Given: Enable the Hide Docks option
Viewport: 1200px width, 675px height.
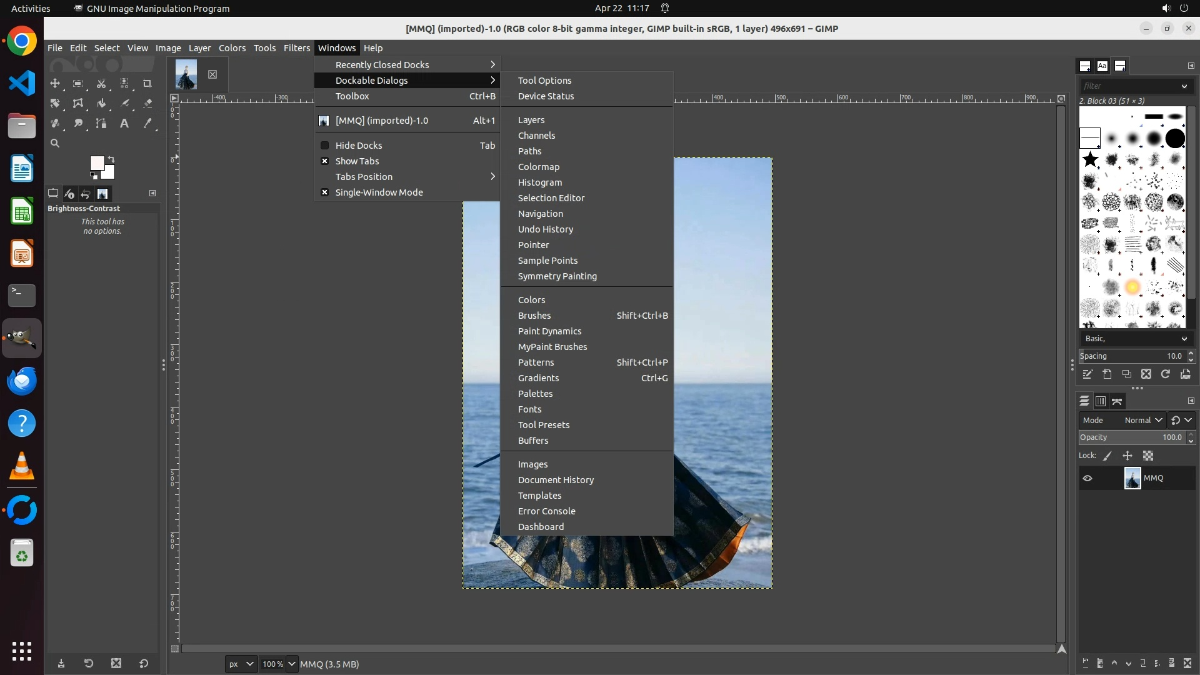Looking at the screenshot, I should click(358, 146).
